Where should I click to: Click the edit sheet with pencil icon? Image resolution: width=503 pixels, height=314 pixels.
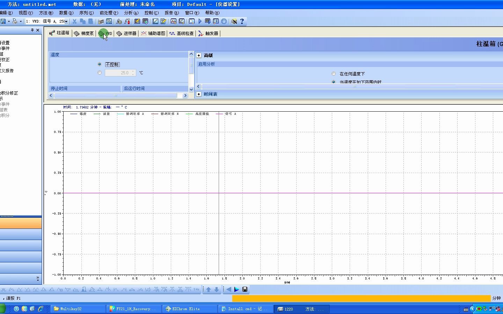tap(163, 21)
